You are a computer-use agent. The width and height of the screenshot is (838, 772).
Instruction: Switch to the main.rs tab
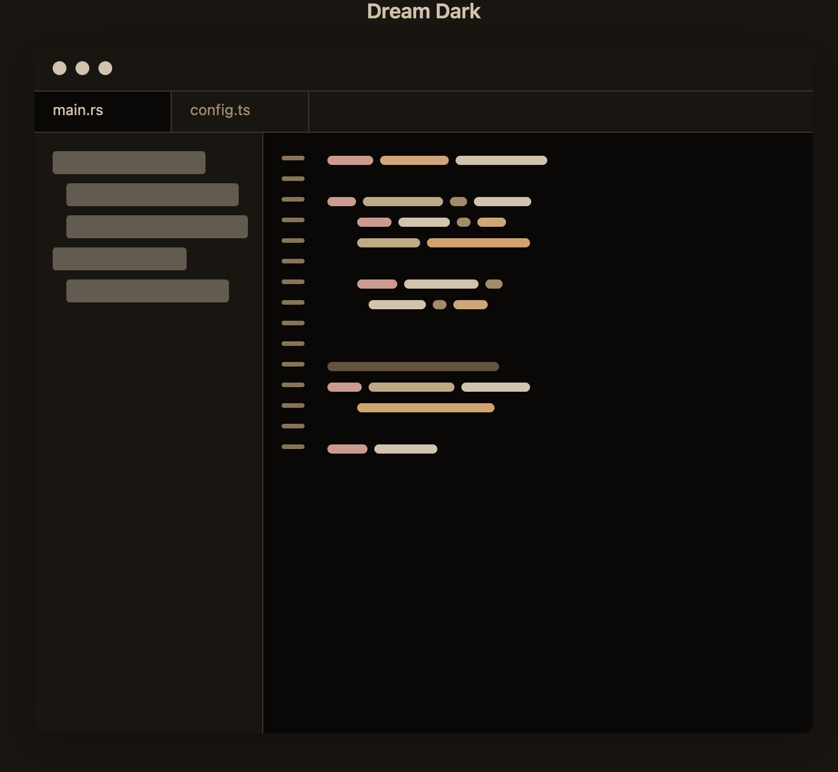pos(102,111)
